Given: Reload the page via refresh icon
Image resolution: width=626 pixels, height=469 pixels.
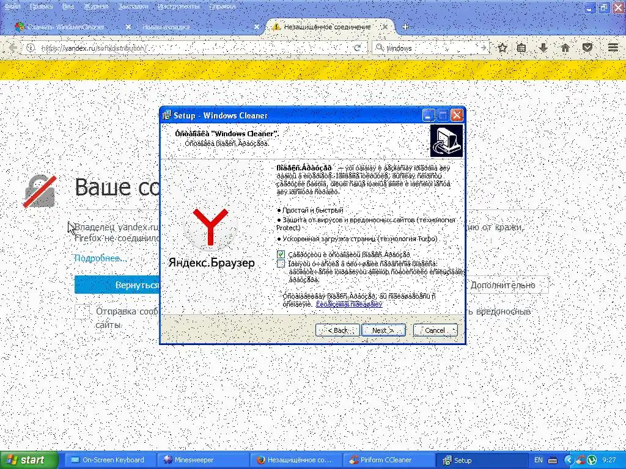Looking at the screenshot, I should tap(357, 48).
